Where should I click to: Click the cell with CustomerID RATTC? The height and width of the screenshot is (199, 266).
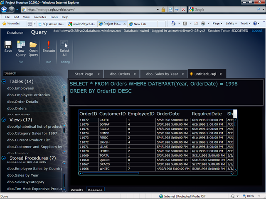tap(113, 120)
